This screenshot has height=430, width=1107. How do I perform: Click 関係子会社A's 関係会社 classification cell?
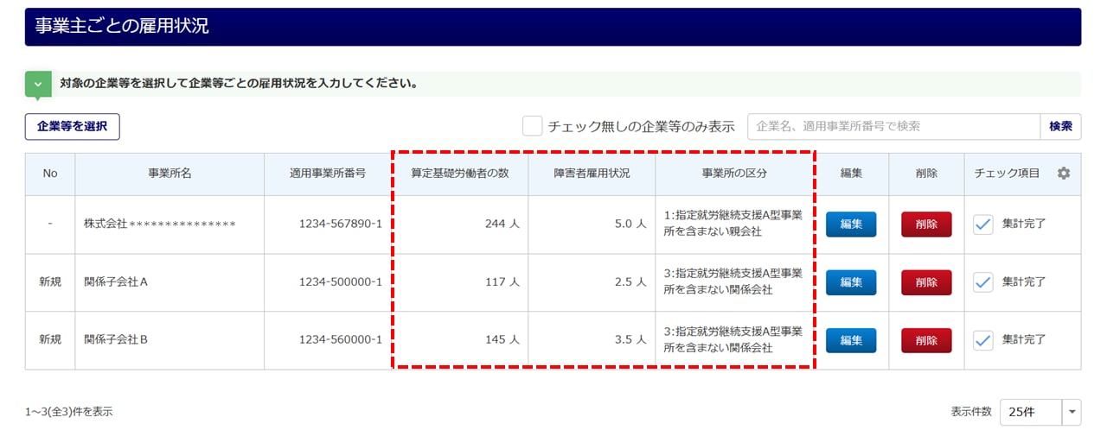pyautogui.click(x=734, y=282)
